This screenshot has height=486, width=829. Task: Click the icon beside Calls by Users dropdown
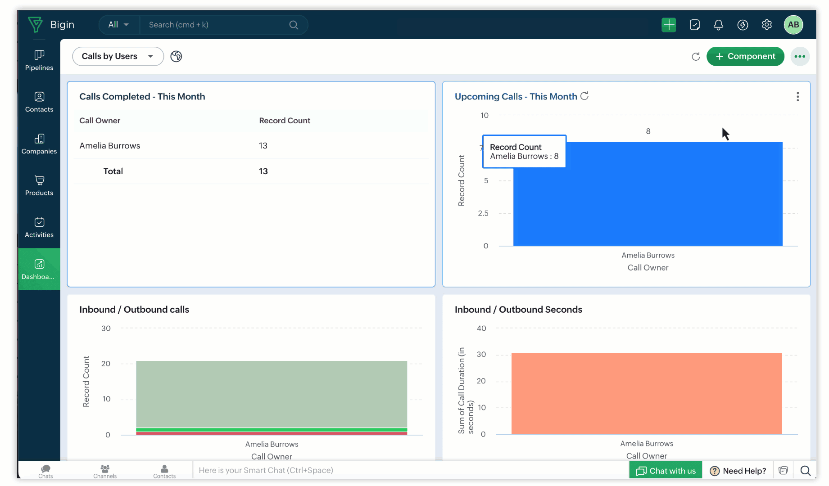pos(176,56)
